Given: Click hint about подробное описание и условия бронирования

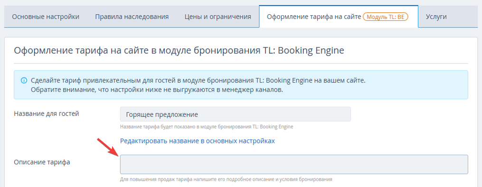Looking at the screenshot, I should pyautogui.click(x=226, y=179).
